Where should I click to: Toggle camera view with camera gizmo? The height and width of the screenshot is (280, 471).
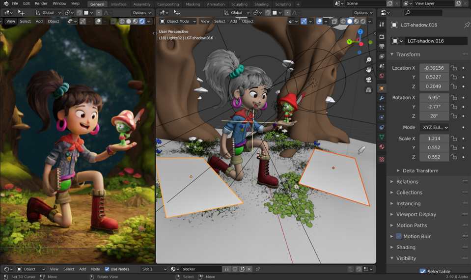point(368,80)
